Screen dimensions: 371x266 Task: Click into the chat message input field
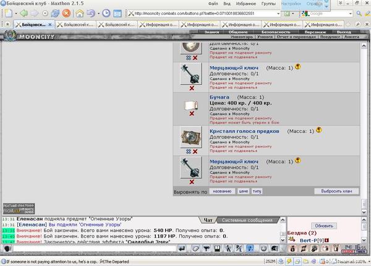[x=95, y=249]
